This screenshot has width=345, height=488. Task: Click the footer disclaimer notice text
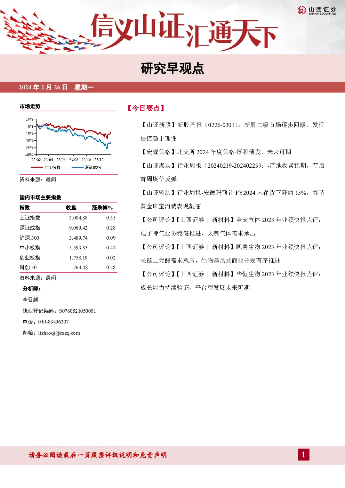point(98,455)
